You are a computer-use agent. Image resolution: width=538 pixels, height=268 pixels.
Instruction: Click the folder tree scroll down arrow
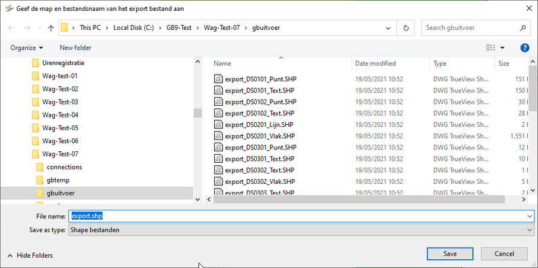[x=198, y=199]
